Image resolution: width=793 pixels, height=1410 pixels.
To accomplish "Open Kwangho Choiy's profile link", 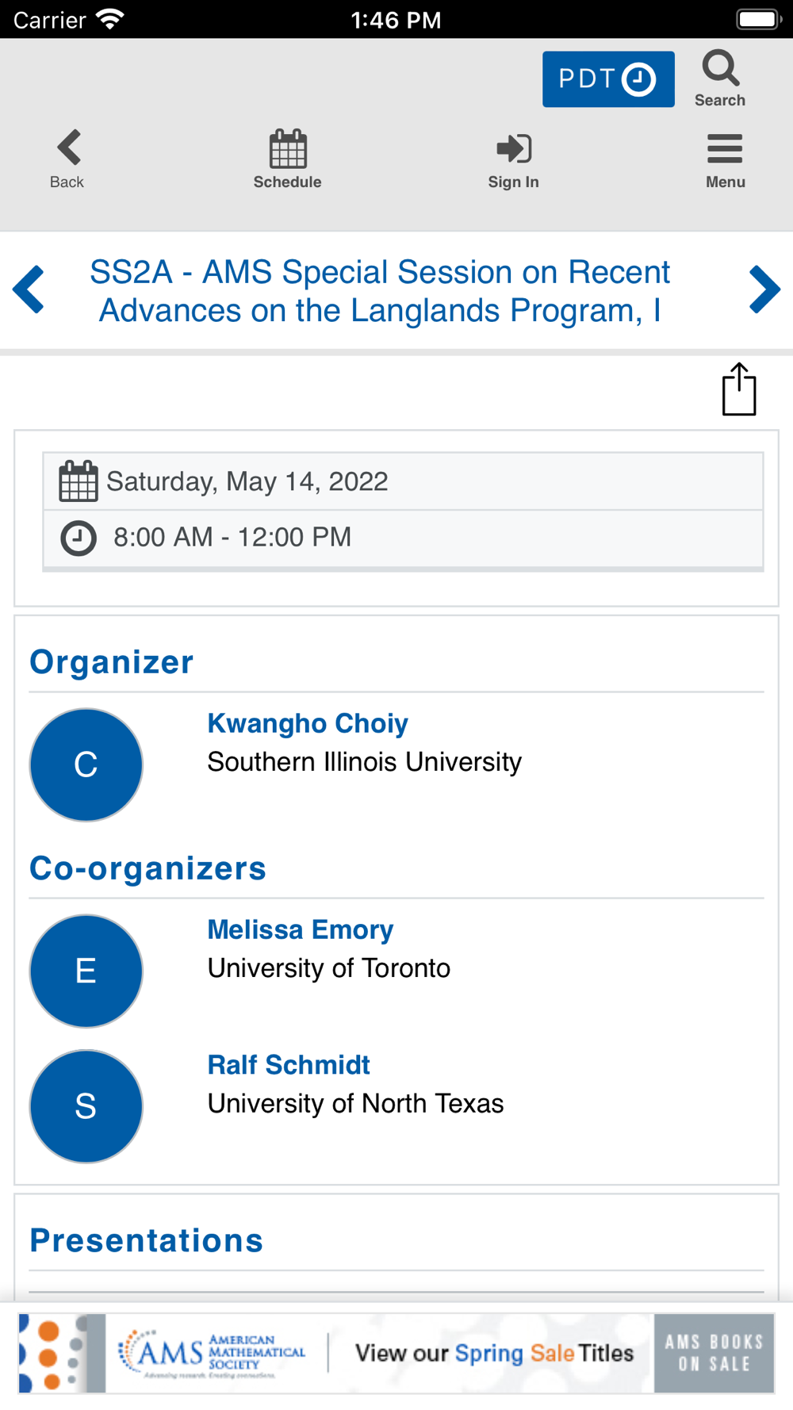I will [x=308, y=723].
